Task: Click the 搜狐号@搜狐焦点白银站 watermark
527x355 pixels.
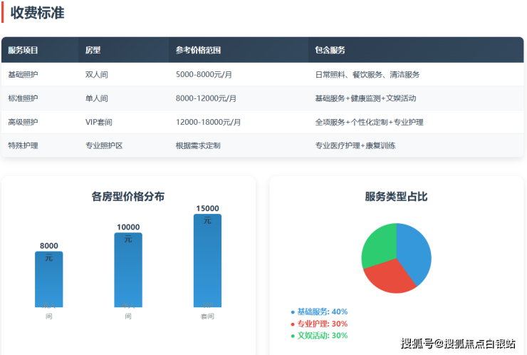Action: point(458,344)
